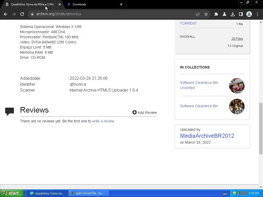Click the IN COLLECTIONS heading
Image resolution: width=263 pixels, height=197 pixels.
(195, 67)
